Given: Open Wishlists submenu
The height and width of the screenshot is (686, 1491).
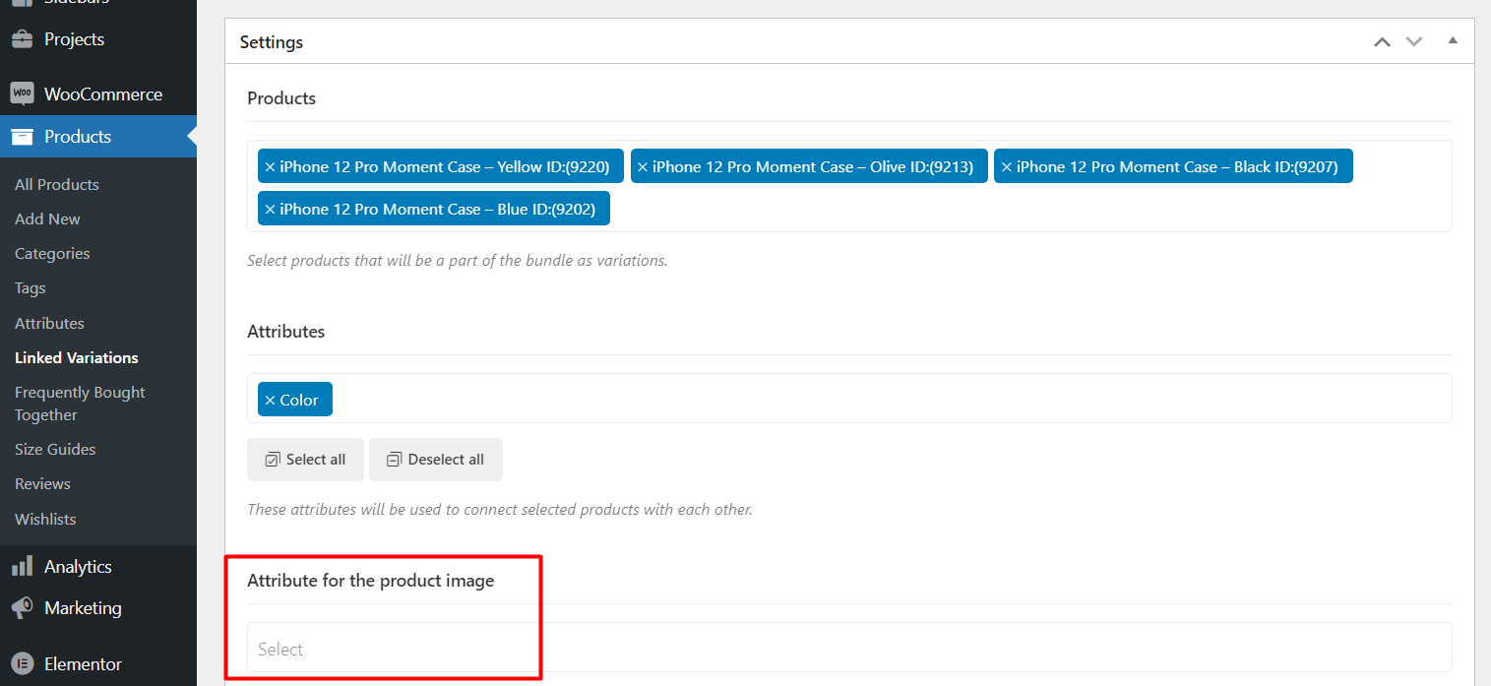Looking at the screenshot, I should [45, 520].
